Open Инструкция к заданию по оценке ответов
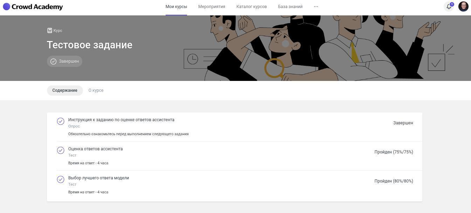 pyautogui.click(x=121, y=120)
